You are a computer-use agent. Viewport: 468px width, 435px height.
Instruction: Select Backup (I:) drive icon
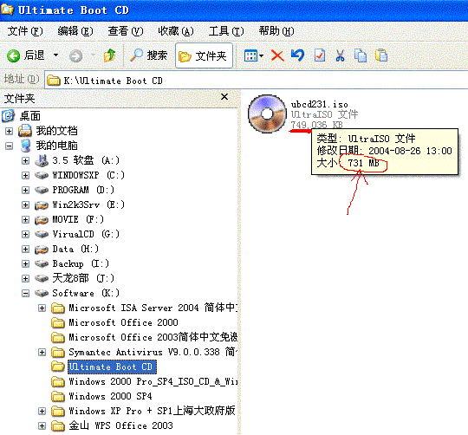[x=42, y=263]
